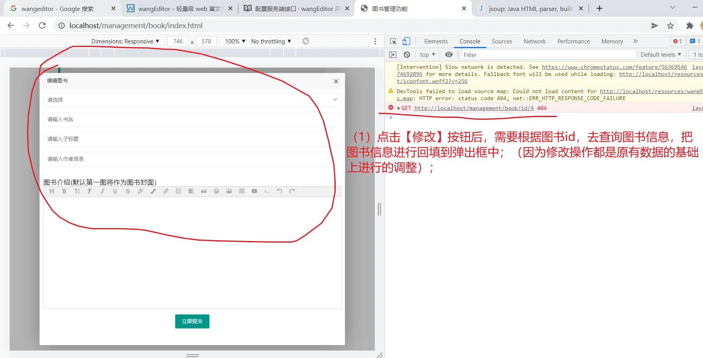Toggle the device toolbar in DevTools
This screenshot has height=358, width=703.
406,41
